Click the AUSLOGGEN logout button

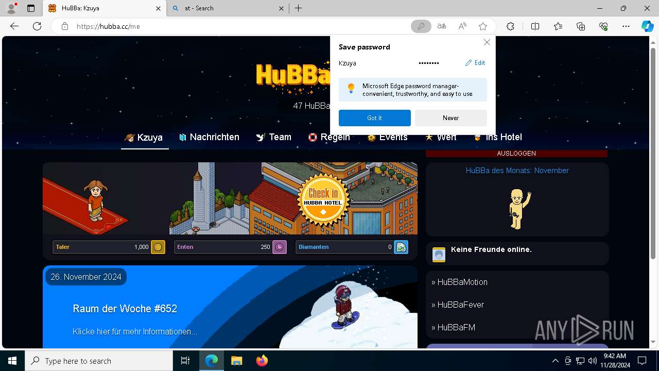516,154
